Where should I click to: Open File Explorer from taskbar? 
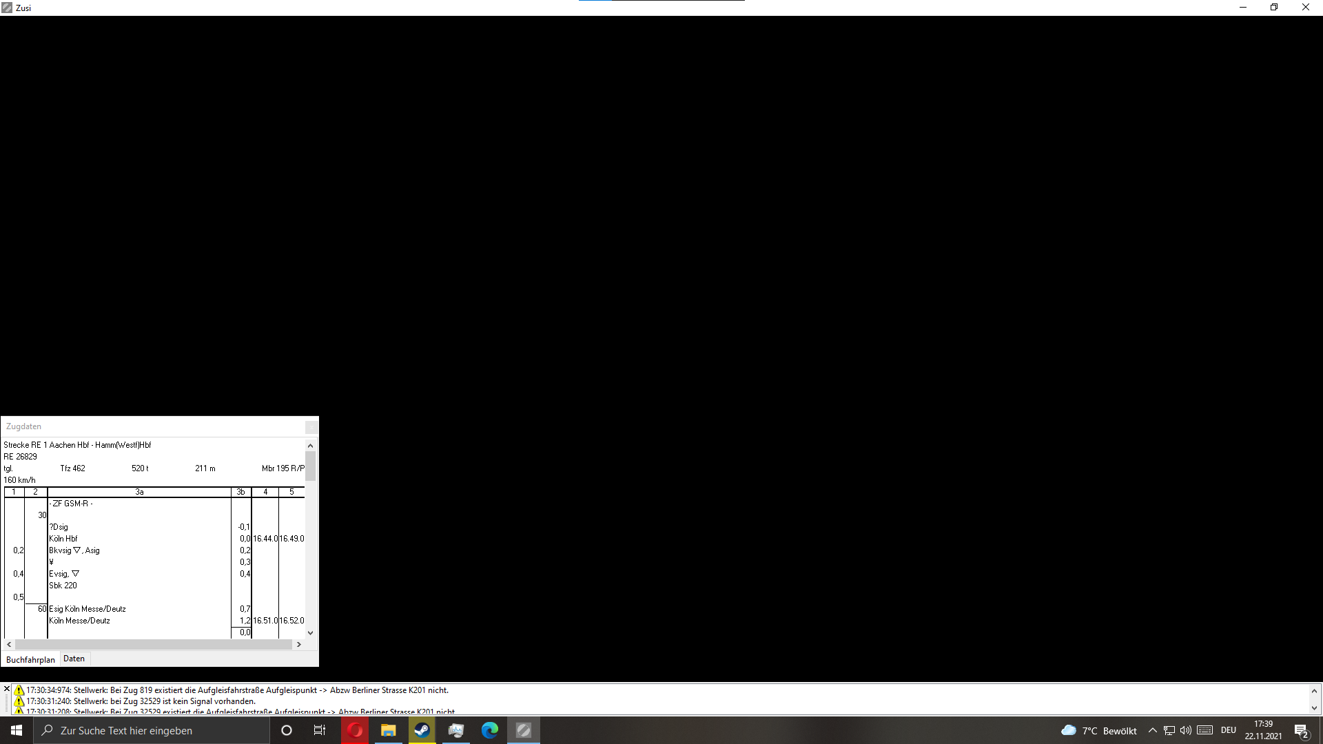389,730
